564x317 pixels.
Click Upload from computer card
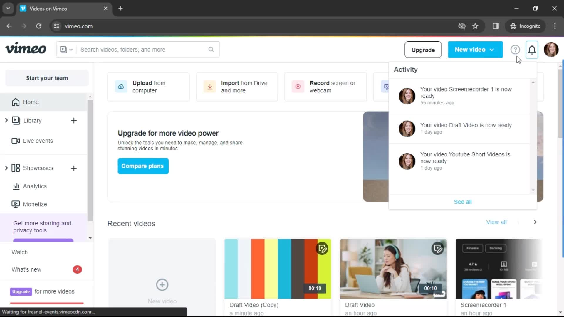(x=148, y=87)
